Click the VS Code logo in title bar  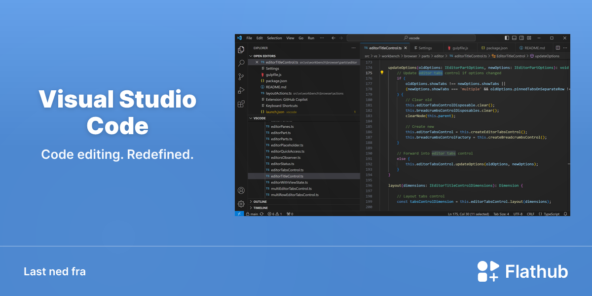(239, 38)
